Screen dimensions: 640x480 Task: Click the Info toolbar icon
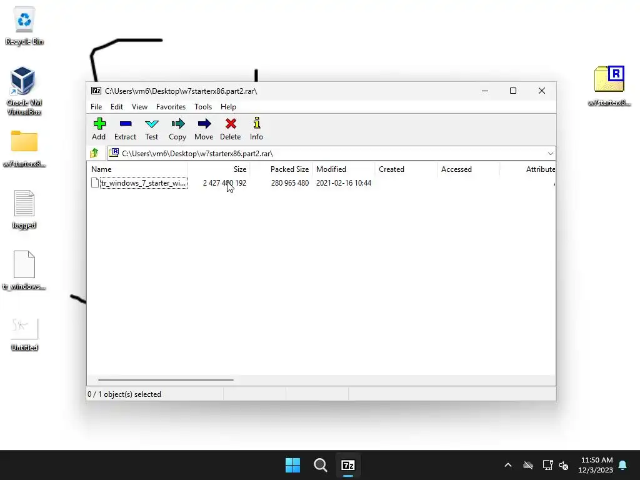[x=257, y=123]
